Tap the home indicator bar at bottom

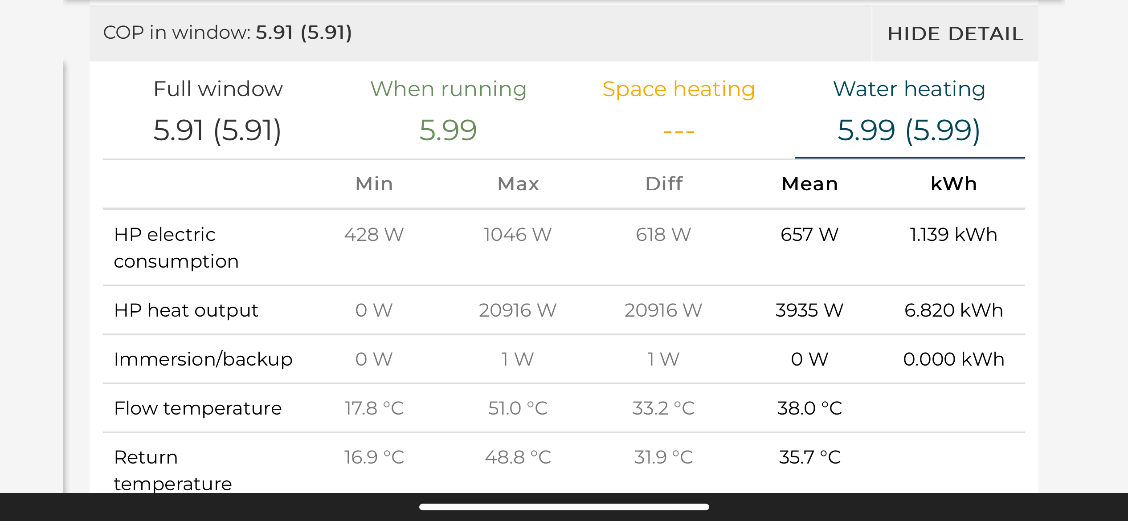pyautogui.click(x=564, y=507)
